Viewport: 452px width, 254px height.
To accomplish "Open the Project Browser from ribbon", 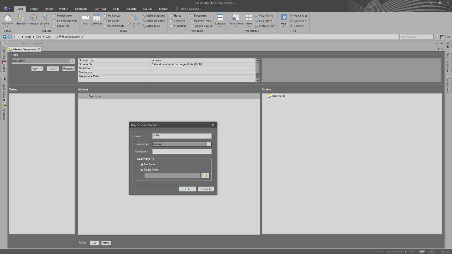I will [21, 20].
